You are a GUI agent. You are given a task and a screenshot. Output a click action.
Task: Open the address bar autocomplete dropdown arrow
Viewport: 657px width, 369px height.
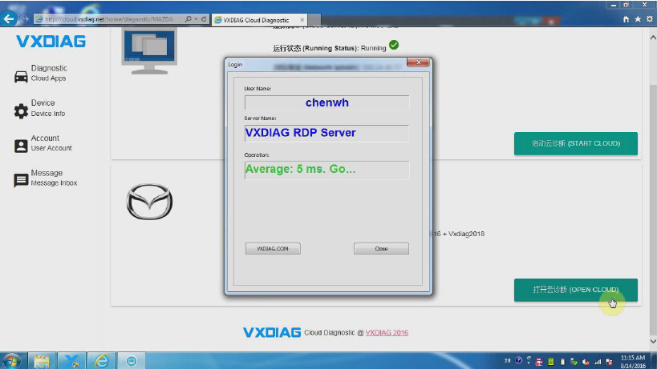196,19
